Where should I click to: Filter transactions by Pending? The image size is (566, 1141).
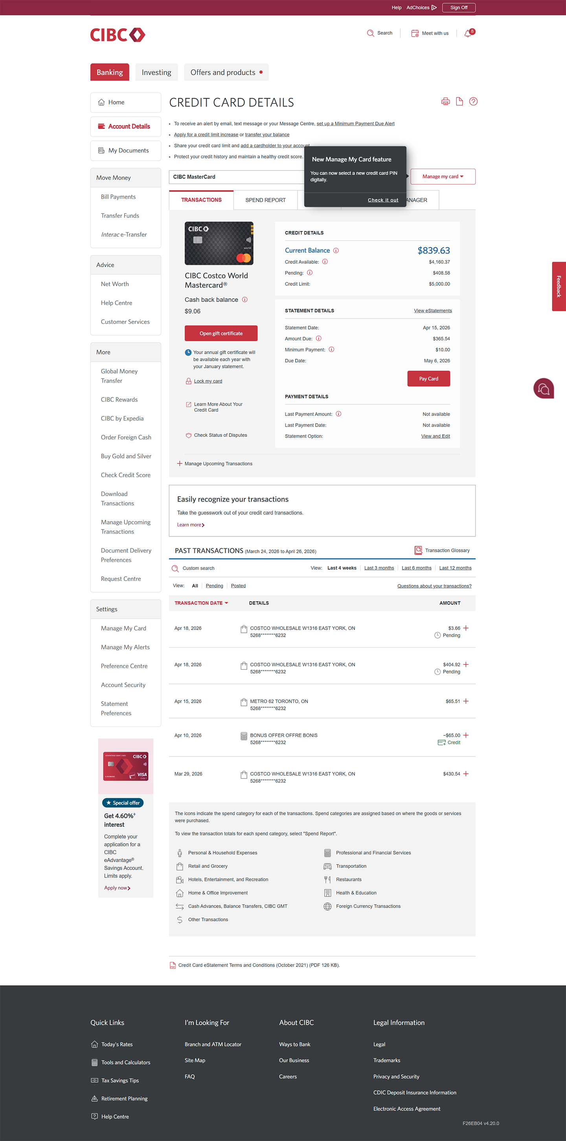(x=214, y=586)
